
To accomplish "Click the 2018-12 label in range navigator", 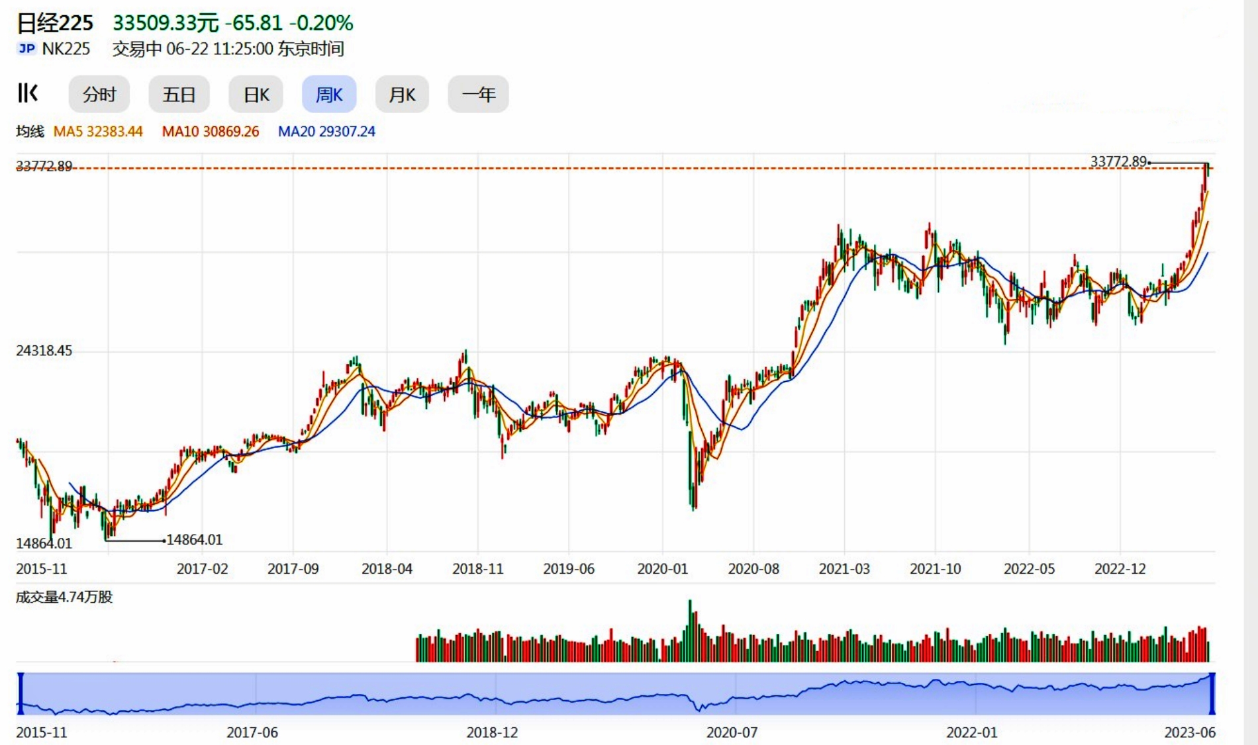I will pyautogui.click(x=492, y=732).
